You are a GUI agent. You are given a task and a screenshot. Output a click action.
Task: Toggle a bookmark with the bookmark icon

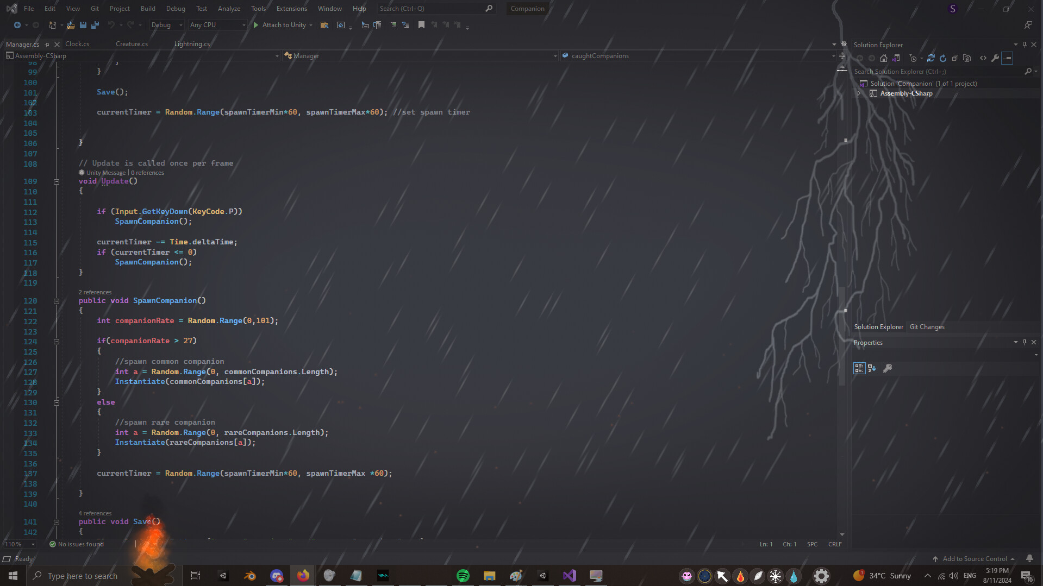click(x=421, y=25)
